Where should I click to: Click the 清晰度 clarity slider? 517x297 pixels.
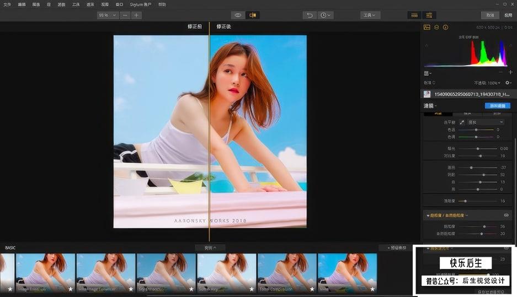click(x=478, y=201)
